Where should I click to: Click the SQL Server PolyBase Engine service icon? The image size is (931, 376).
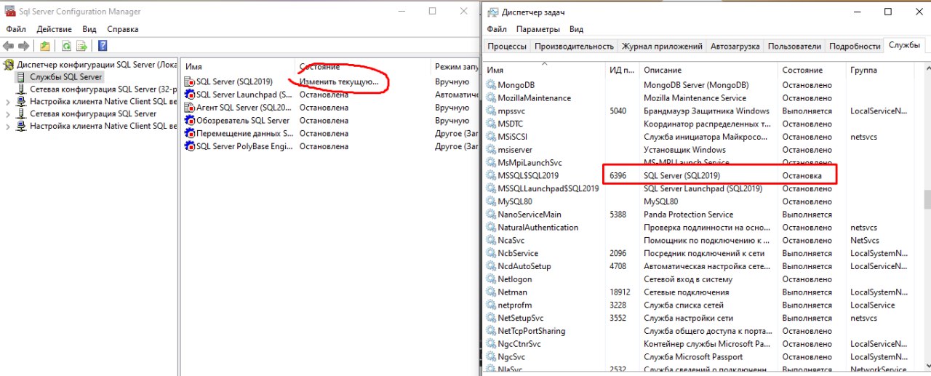pos(190,146)
